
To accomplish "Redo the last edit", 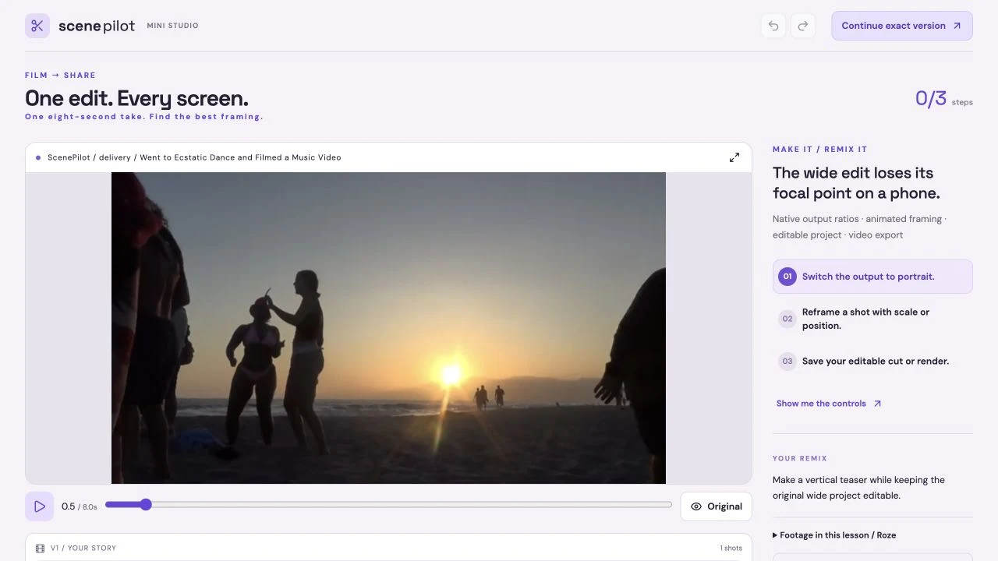I will point(803,26).
